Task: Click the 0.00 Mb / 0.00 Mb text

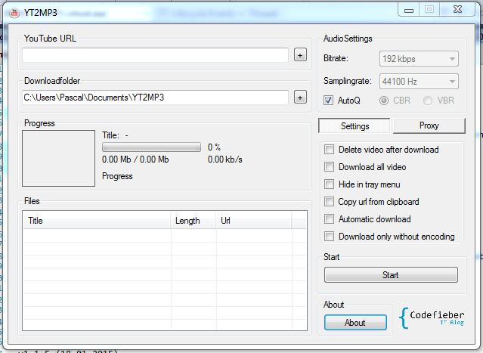Action: [x=135, y=159]
